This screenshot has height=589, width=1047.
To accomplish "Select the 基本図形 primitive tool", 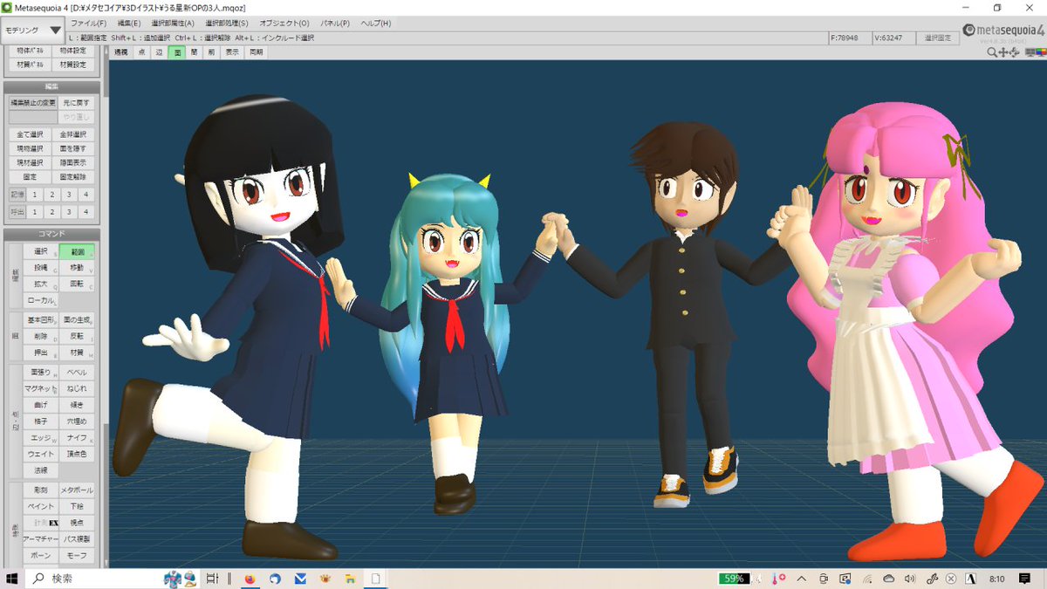I will tap(40, 320).
